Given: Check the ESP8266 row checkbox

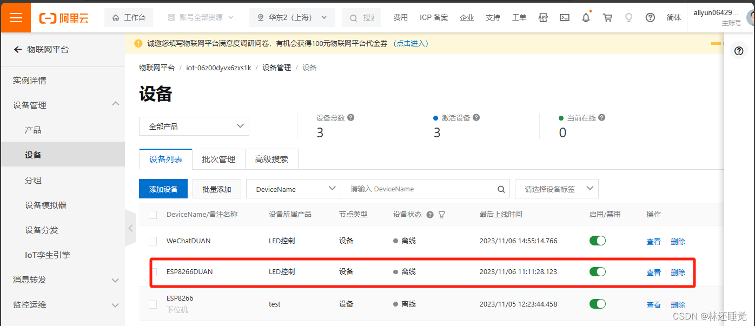Looking at the screenshot, I should coord(153,304).
